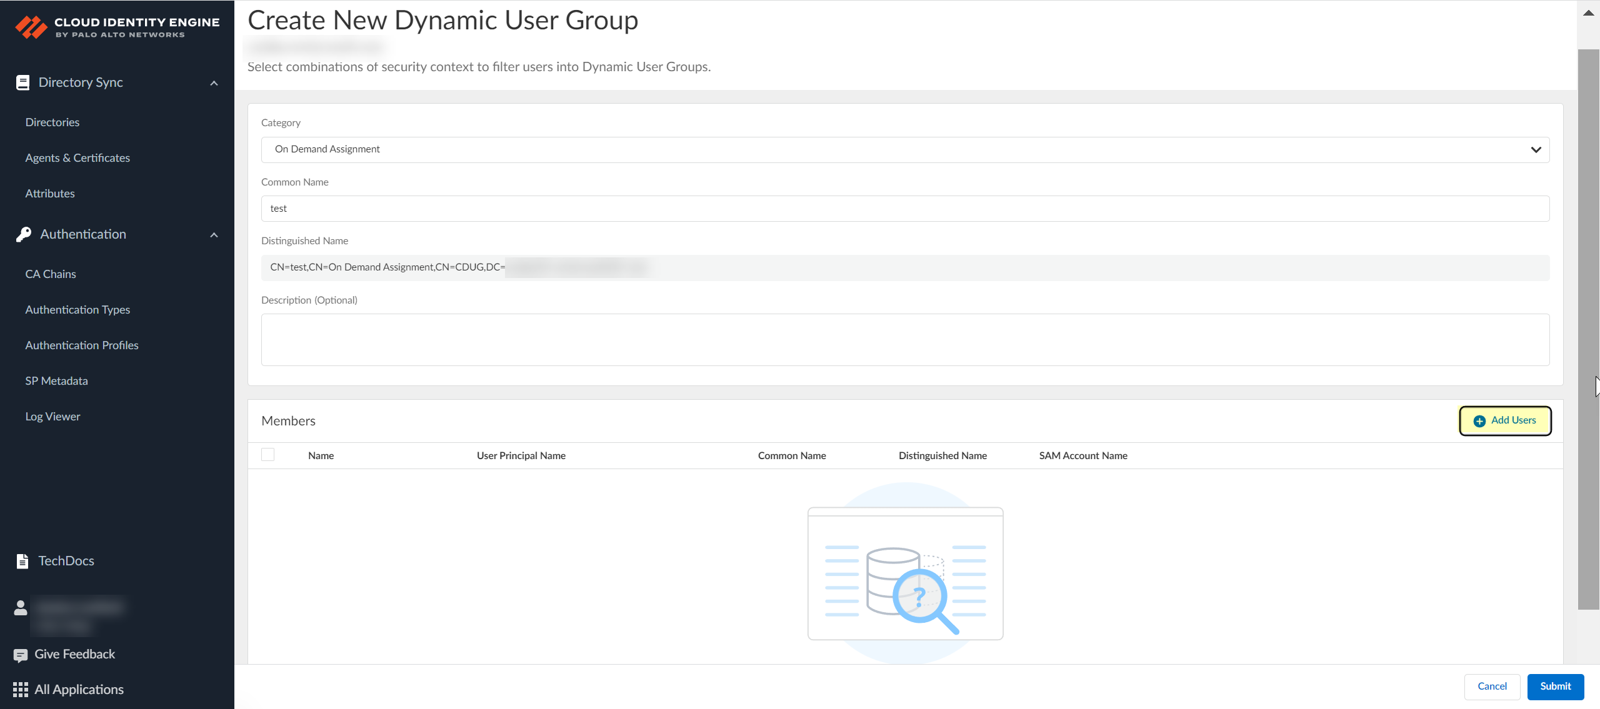Image resolution: width=1600 pixels, height=709 pixels.
Task: Click the Authentication key icon
Action: coord(24,234)
